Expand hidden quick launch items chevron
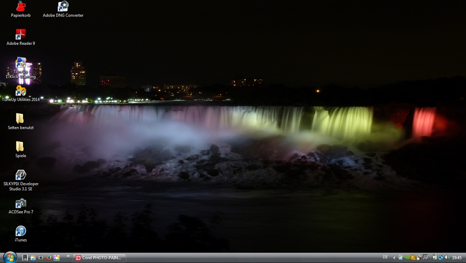Image resolution: width=466 pixels, height=263 pixels. pyautogui.click(x=68, y=256)
